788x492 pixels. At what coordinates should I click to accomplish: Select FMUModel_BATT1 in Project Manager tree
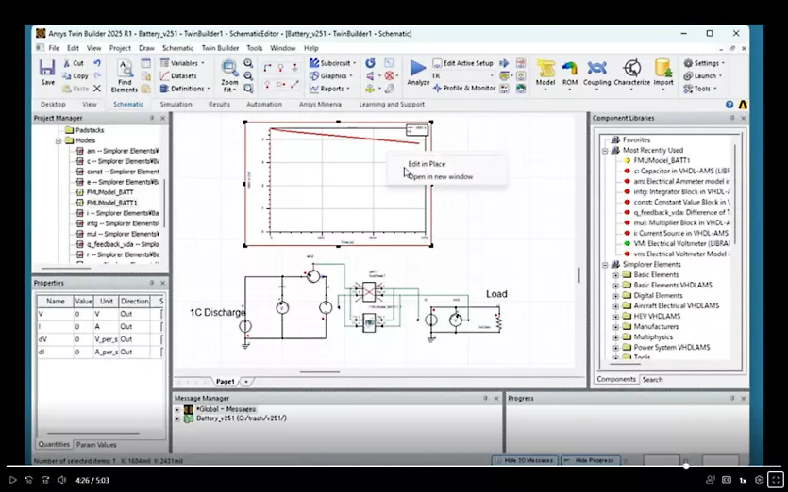(x=111, y=202)
